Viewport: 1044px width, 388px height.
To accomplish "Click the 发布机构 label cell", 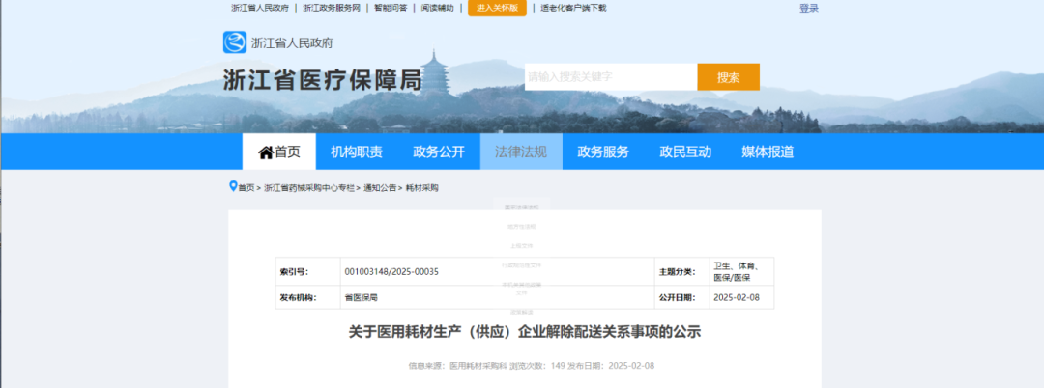I will click(307, 297).
